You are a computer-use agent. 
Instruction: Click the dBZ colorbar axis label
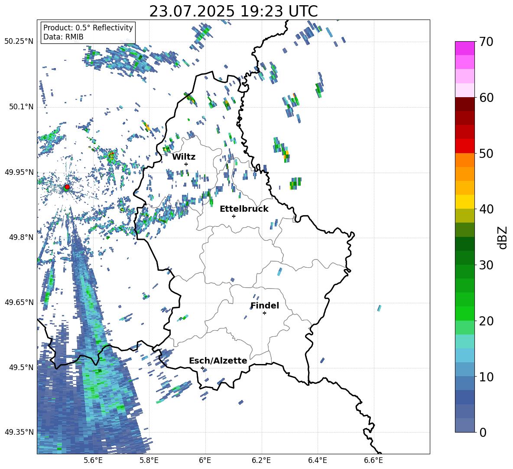point(503,237)
